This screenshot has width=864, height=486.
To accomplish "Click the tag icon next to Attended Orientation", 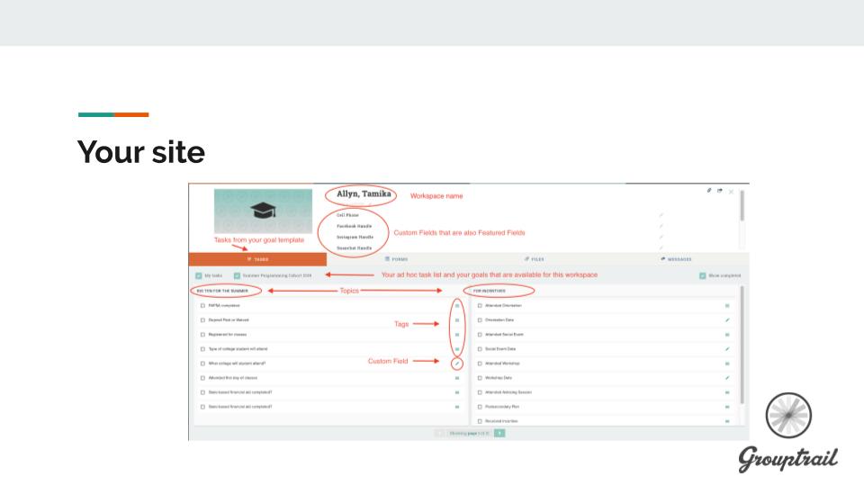I will pos(727,306).
